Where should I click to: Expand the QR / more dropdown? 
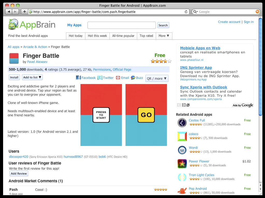coord(157,78)
